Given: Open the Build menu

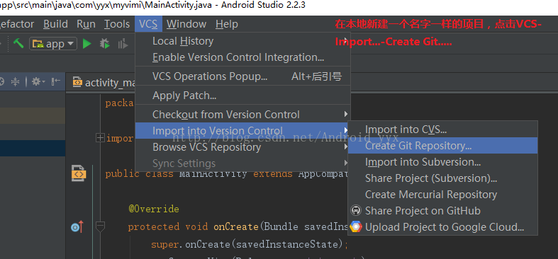Looking at the screenshot, I should [55, 24].
